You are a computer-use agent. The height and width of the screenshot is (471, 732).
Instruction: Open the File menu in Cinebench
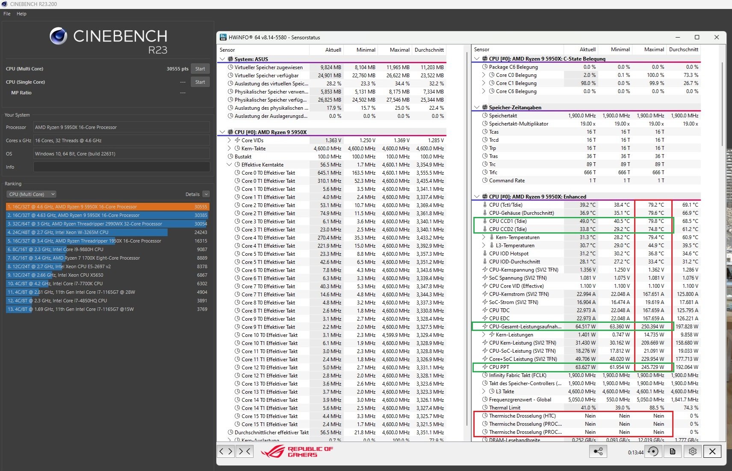pyautogui.click(x=7, y=14)
